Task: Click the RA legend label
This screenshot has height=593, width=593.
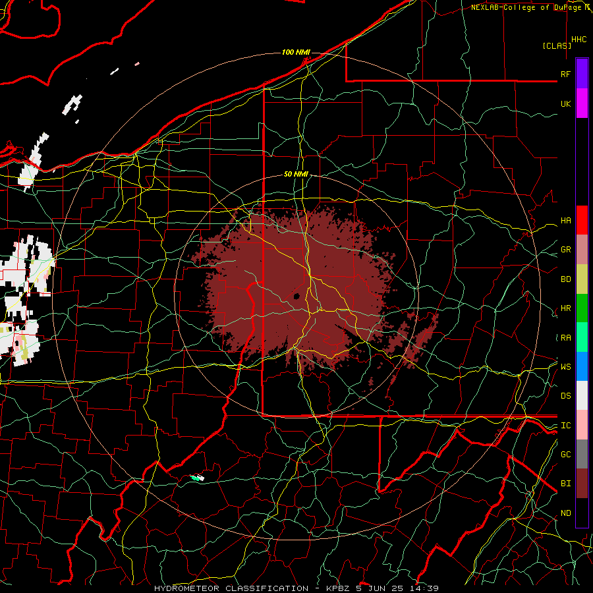Action: click(x=565, y=338)
